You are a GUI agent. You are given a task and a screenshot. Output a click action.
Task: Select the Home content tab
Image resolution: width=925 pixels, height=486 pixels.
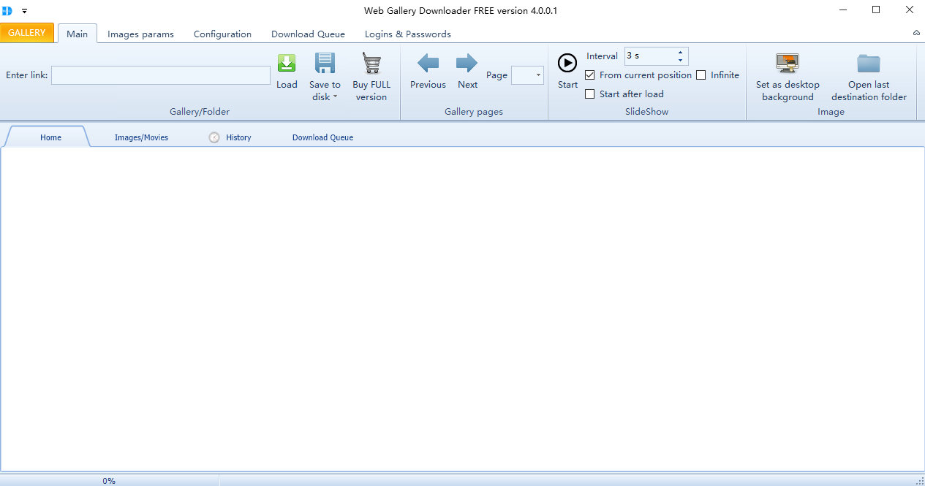click(50, 137)
